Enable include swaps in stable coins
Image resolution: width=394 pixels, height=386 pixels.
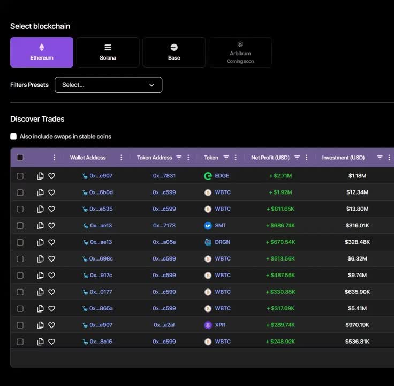13,137
